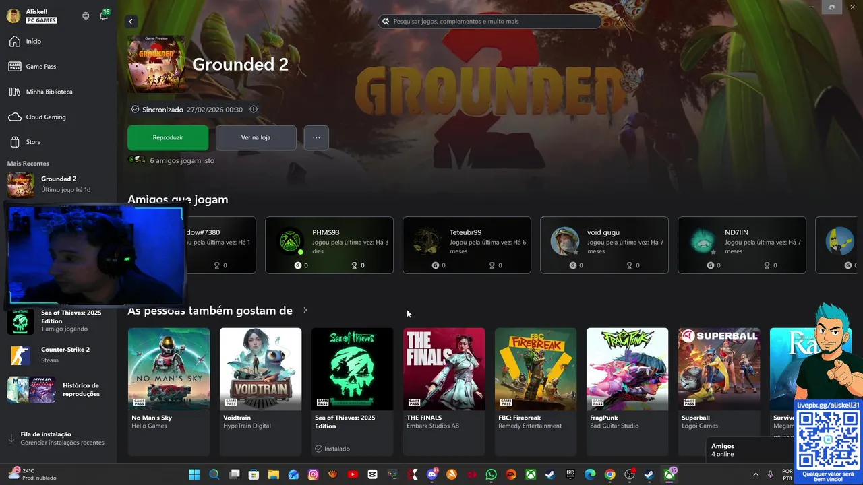Open the EA app from the taskbar
The image size is (863, 485).
pos(511,474)
